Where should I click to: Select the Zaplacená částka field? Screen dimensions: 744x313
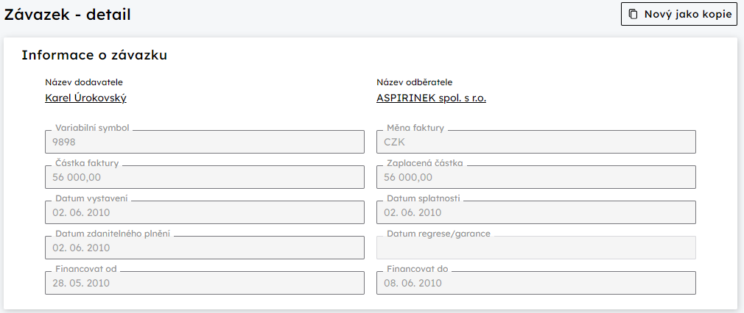tap(536, 177)
